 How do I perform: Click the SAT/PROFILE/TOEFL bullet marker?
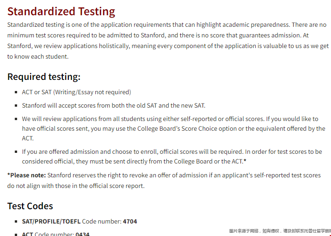[16, 221]
